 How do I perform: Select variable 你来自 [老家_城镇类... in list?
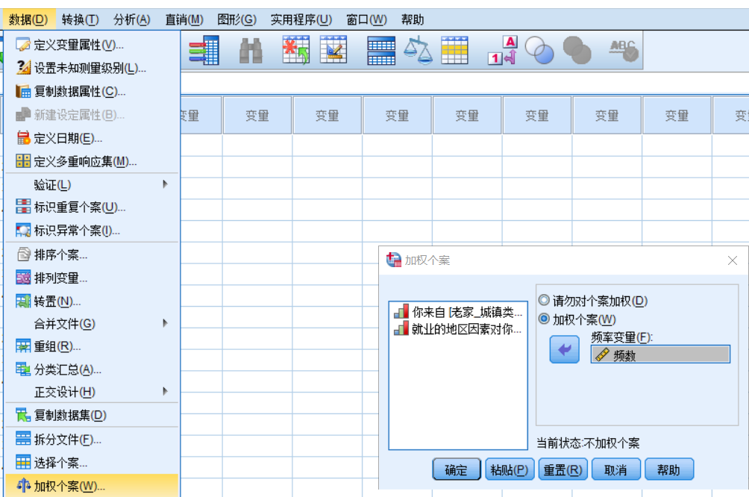(x=458, y=312)
